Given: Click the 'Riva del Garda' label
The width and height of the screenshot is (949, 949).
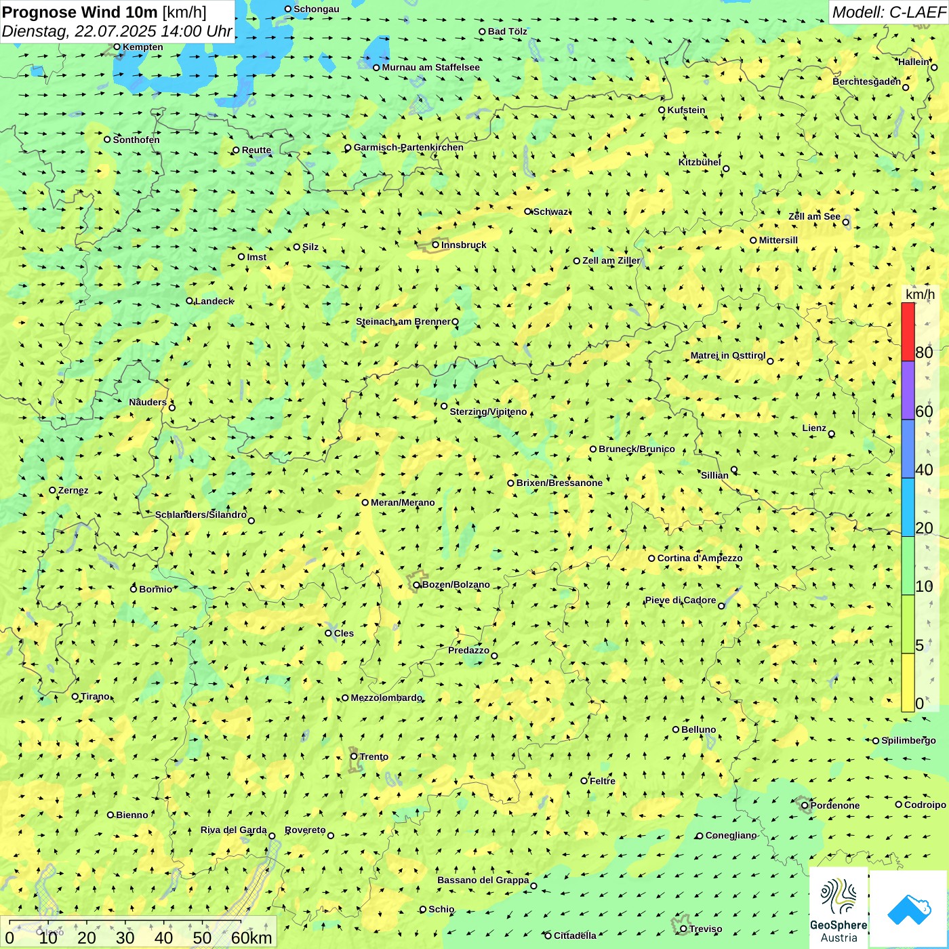Looking at the screenshot, I should tap(234, 830).
